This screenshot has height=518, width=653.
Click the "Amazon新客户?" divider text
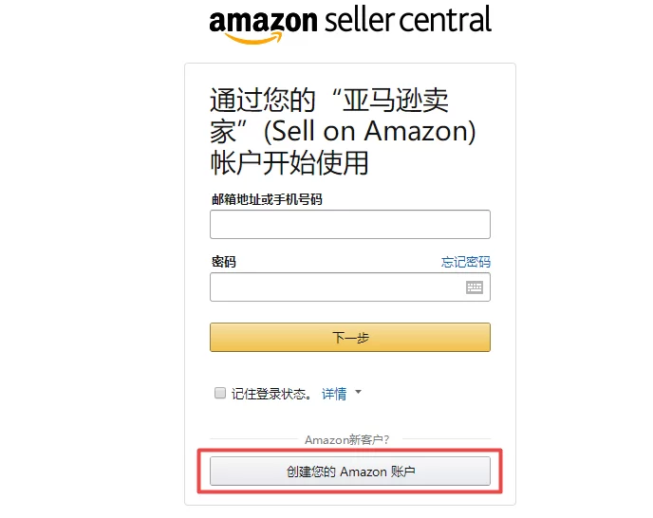point(347,440)
